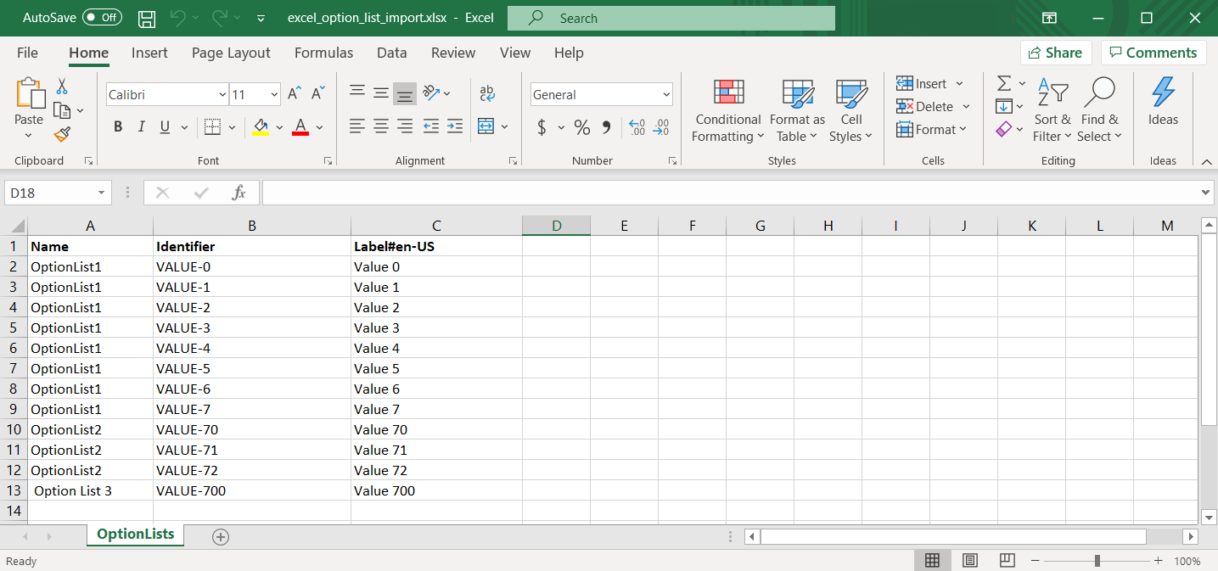The width and height of the screenshot is (1218, 571).
Task: Open the Ideas pane
Action: click(x=1163, y=106)
